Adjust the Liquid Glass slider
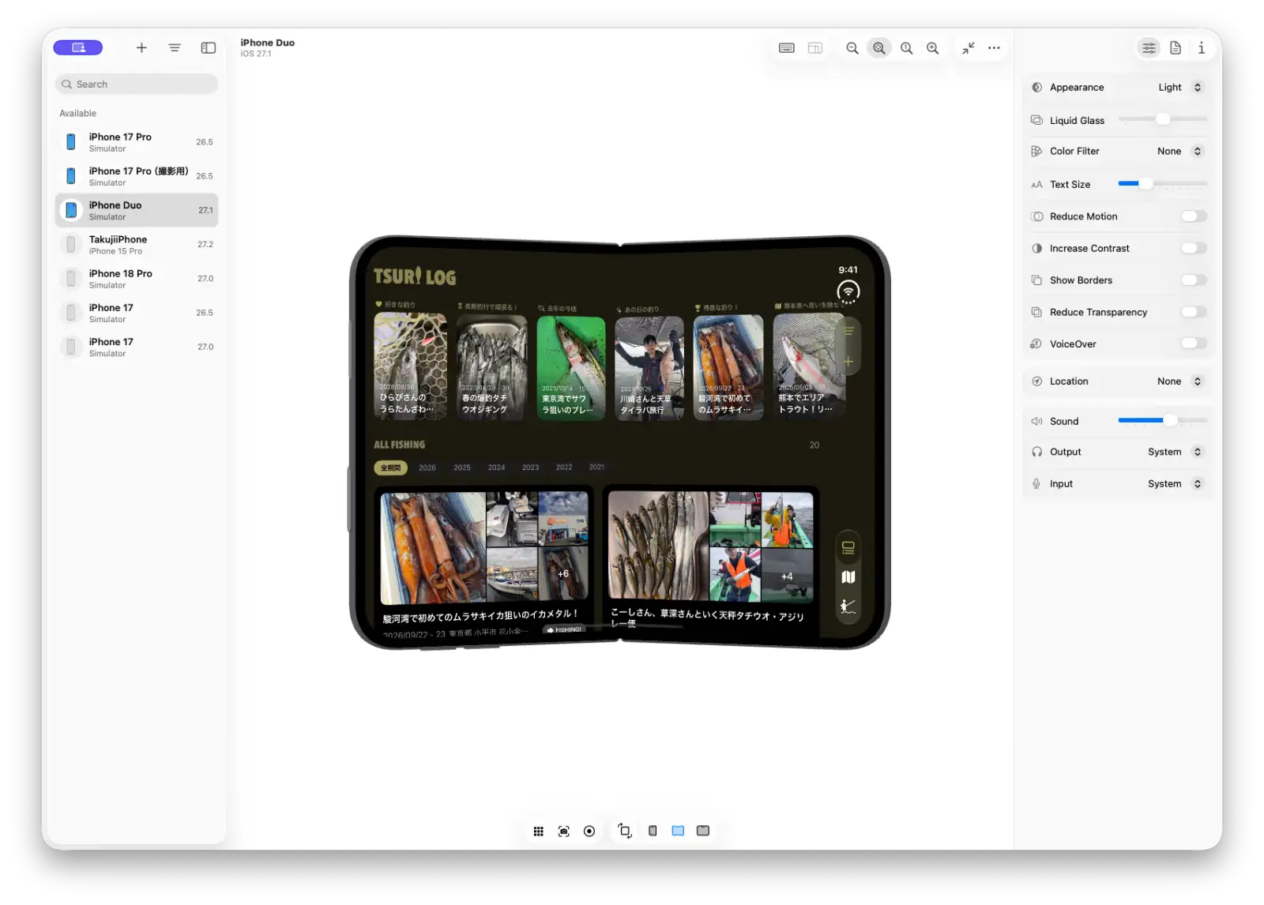This screenshot has height=905, width=1264. point(1162,119)
